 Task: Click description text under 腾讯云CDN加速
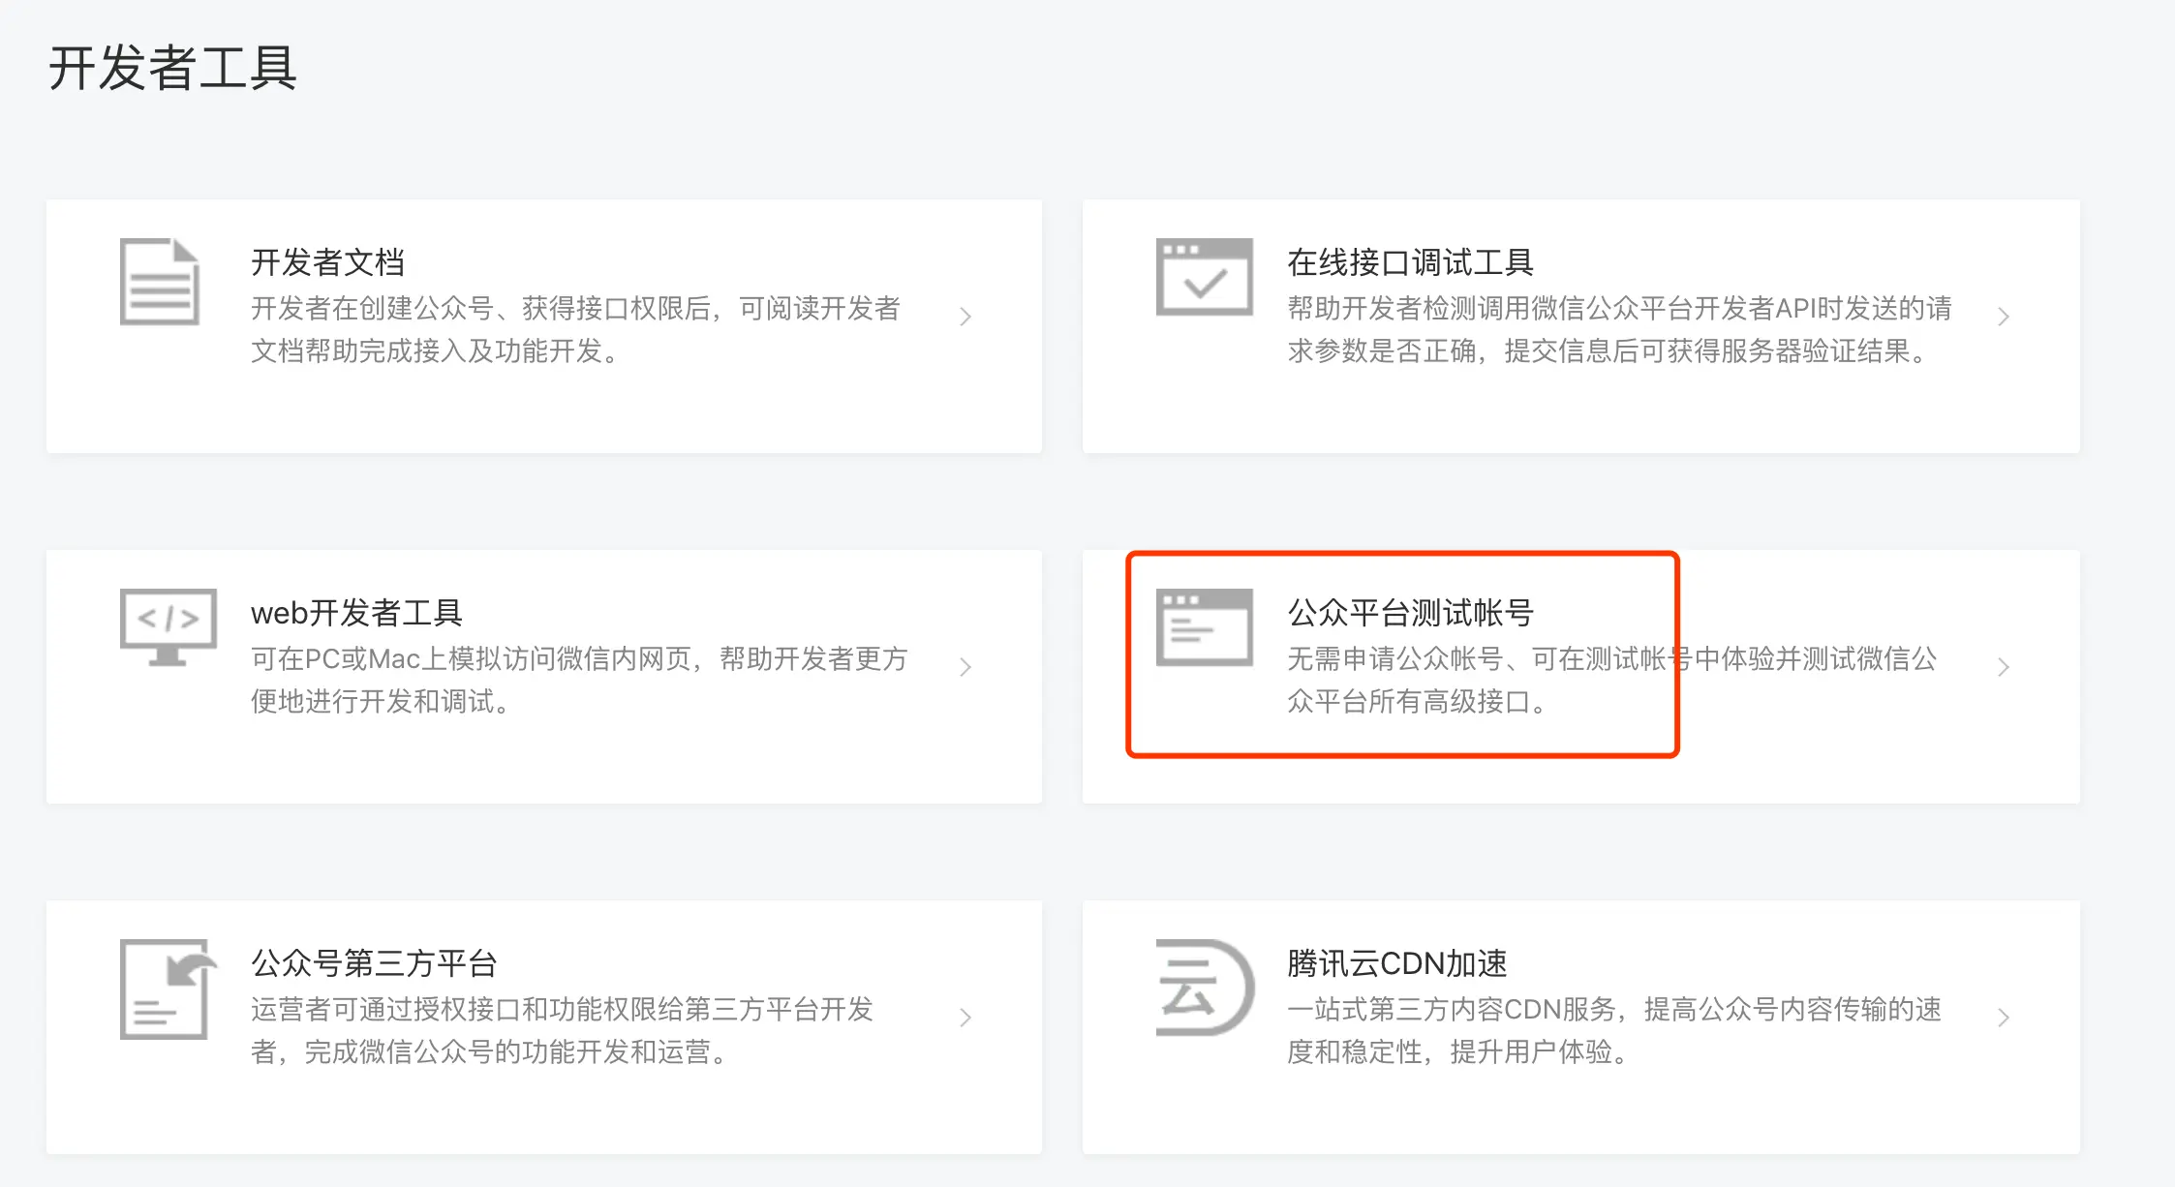[1613, 1030]
